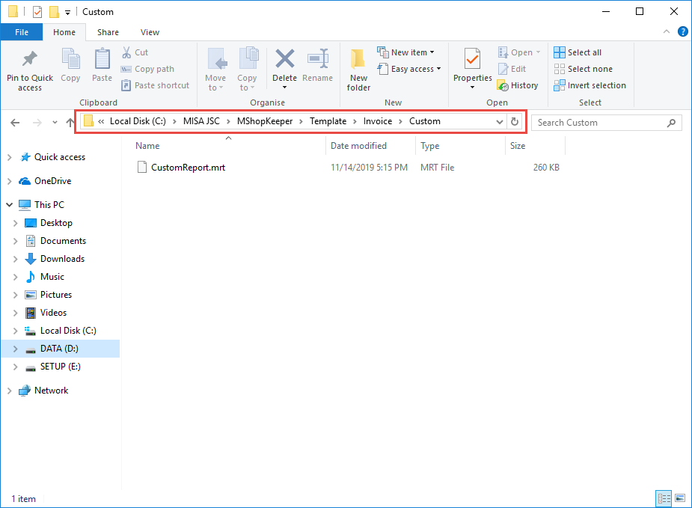The width and height of the screenshot is (692, 508).
Task: Switch to the View ribbon tab
Action: click(x=150, y=32)
